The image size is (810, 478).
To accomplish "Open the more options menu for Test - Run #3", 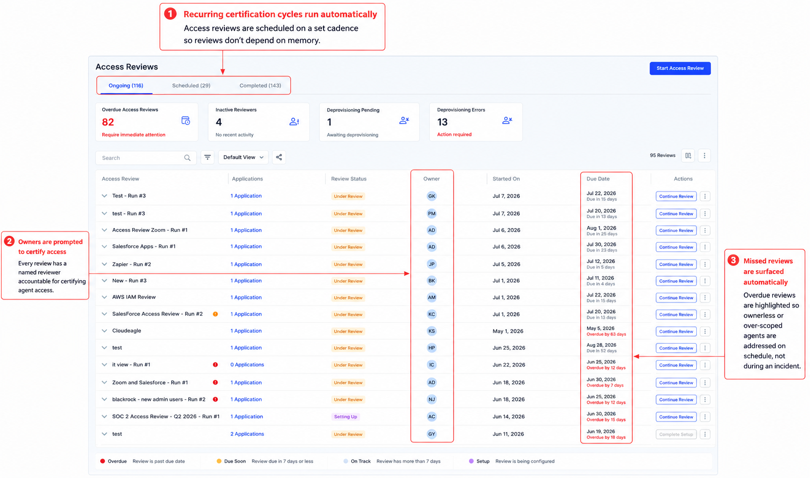I will tap(705, 196).
